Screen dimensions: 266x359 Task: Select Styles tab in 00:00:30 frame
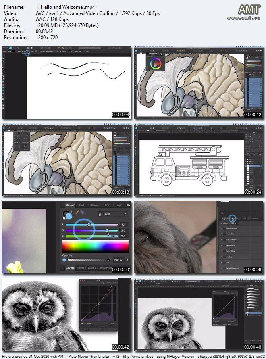(92, 268)
